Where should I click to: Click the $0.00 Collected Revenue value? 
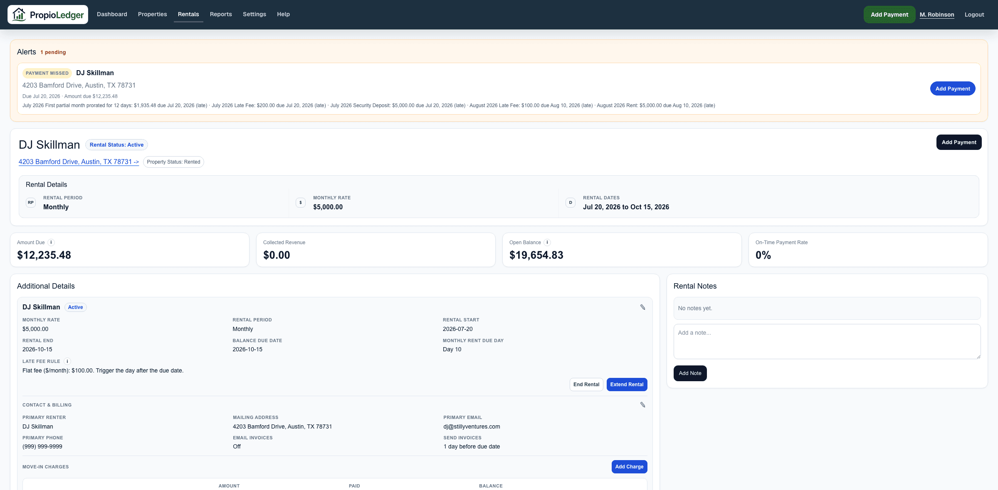click(277, 255)
